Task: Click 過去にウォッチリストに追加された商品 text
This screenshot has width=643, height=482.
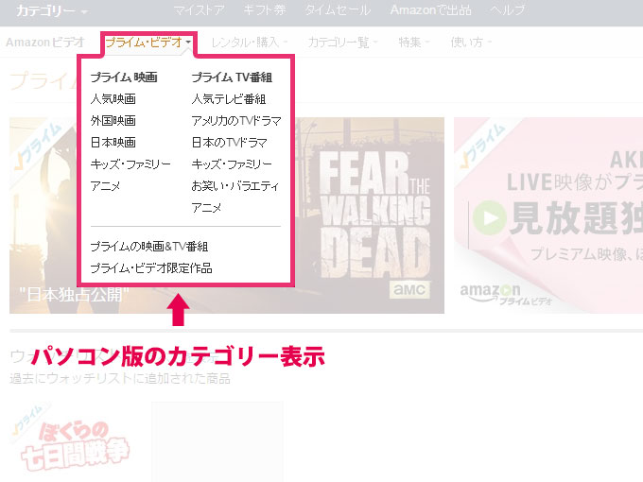Action: (120, 378)
